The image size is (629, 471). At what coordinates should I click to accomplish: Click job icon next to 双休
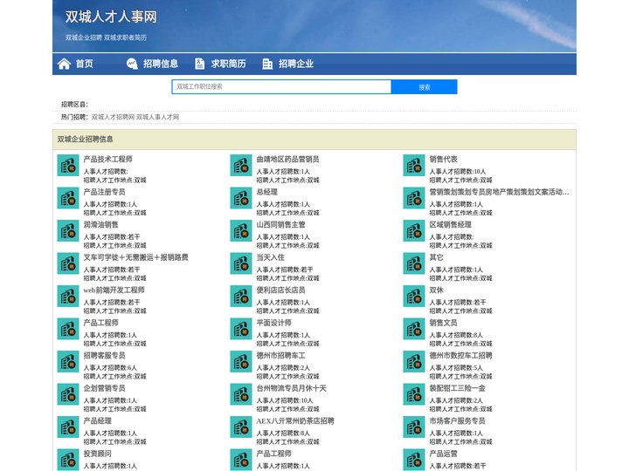pyautogui.click(x=414, y=297)
